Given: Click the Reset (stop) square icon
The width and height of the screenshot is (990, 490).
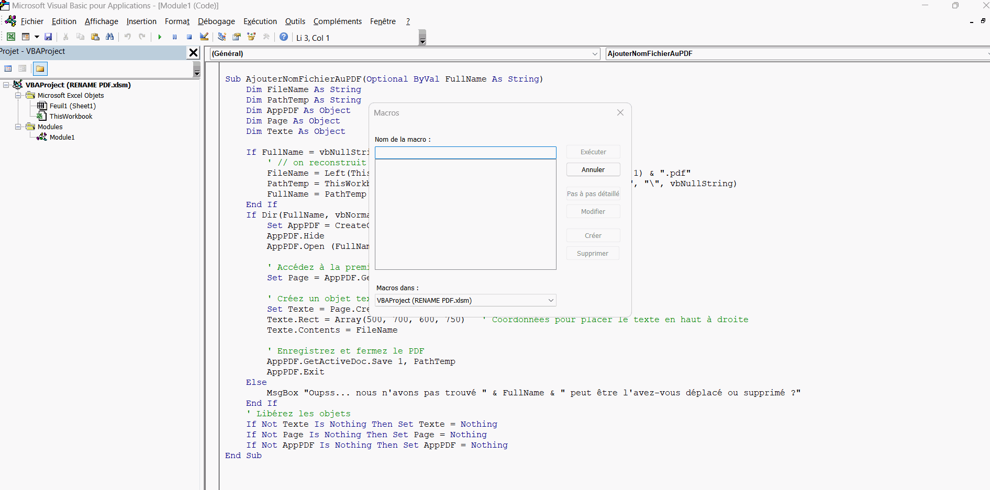Looking at the screenshot, I should click(x=189, y=37).
